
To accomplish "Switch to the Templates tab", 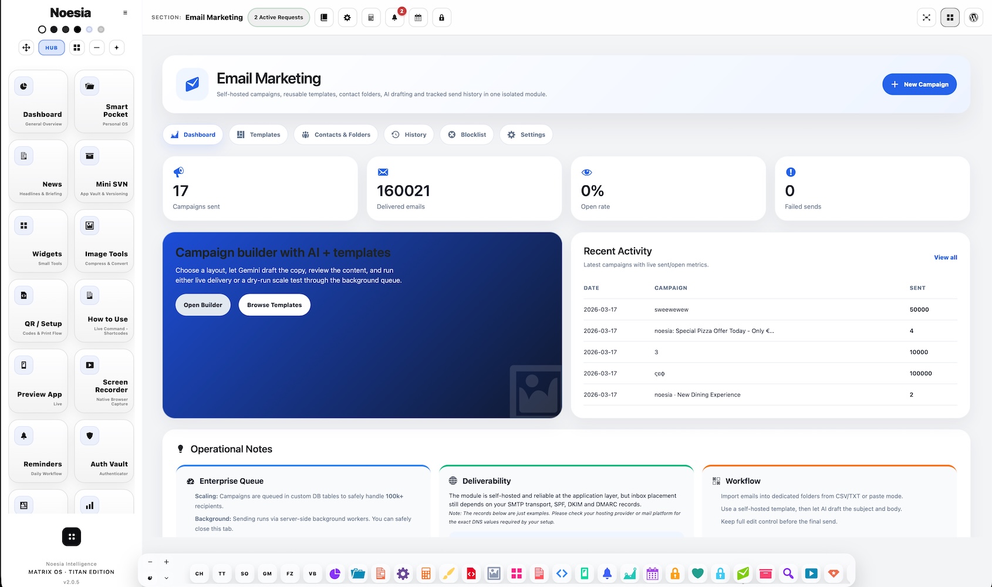I will point(259,134).
